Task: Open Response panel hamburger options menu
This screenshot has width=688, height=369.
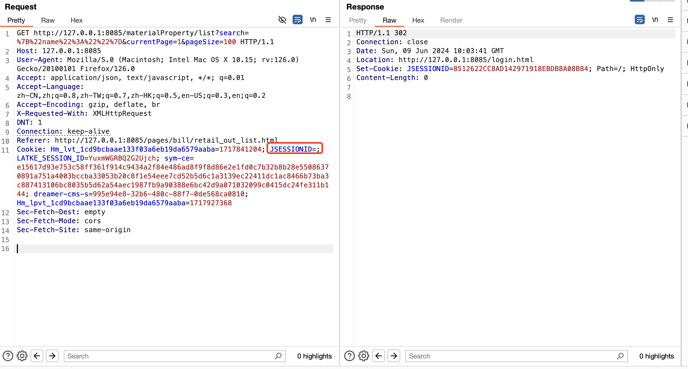Action: pyautogui.click(x=670, y=20)
